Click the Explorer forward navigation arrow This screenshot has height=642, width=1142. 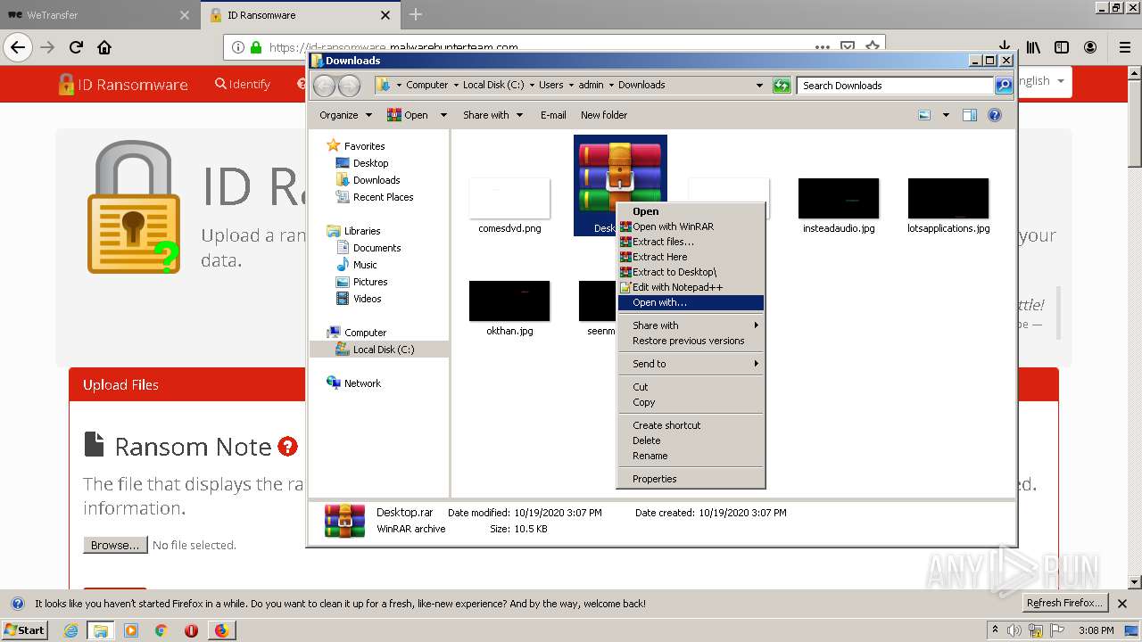pyautogui.click(x=350, y=86)
